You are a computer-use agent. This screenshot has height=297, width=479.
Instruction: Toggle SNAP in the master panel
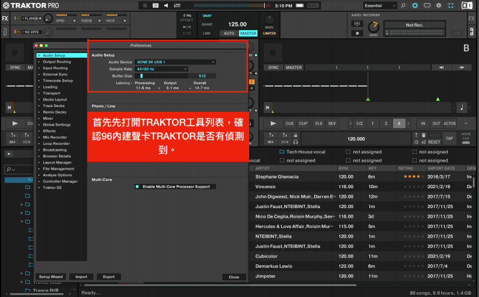(207, 16)
